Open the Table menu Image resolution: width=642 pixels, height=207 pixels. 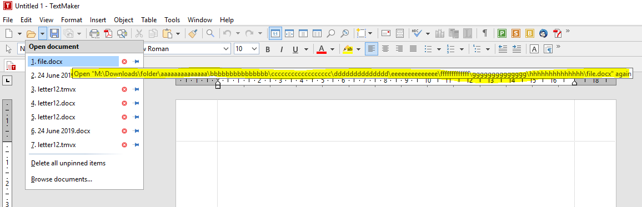(149, 19)
